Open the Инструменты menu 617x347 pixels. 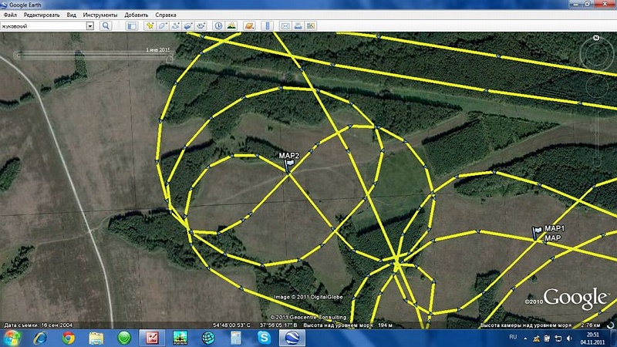[x=101, y=15]
